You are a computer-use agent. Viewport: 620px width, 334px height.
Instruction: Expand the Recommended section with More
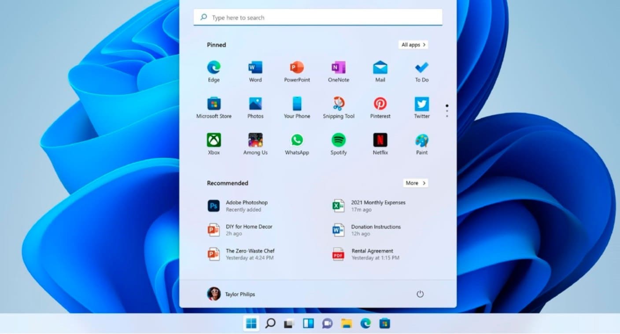[415, 183]
